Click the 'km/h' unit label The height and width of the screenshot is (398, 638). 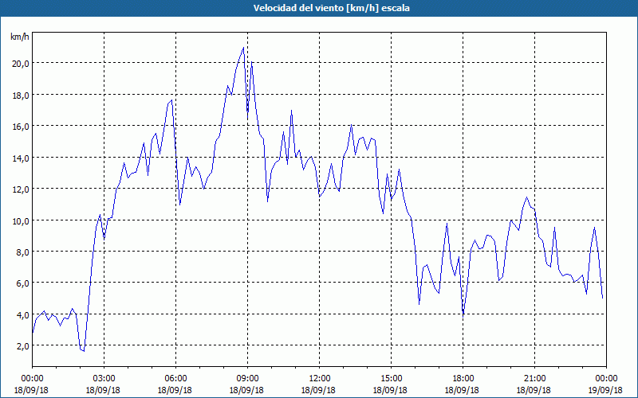[x=19, y=37]
